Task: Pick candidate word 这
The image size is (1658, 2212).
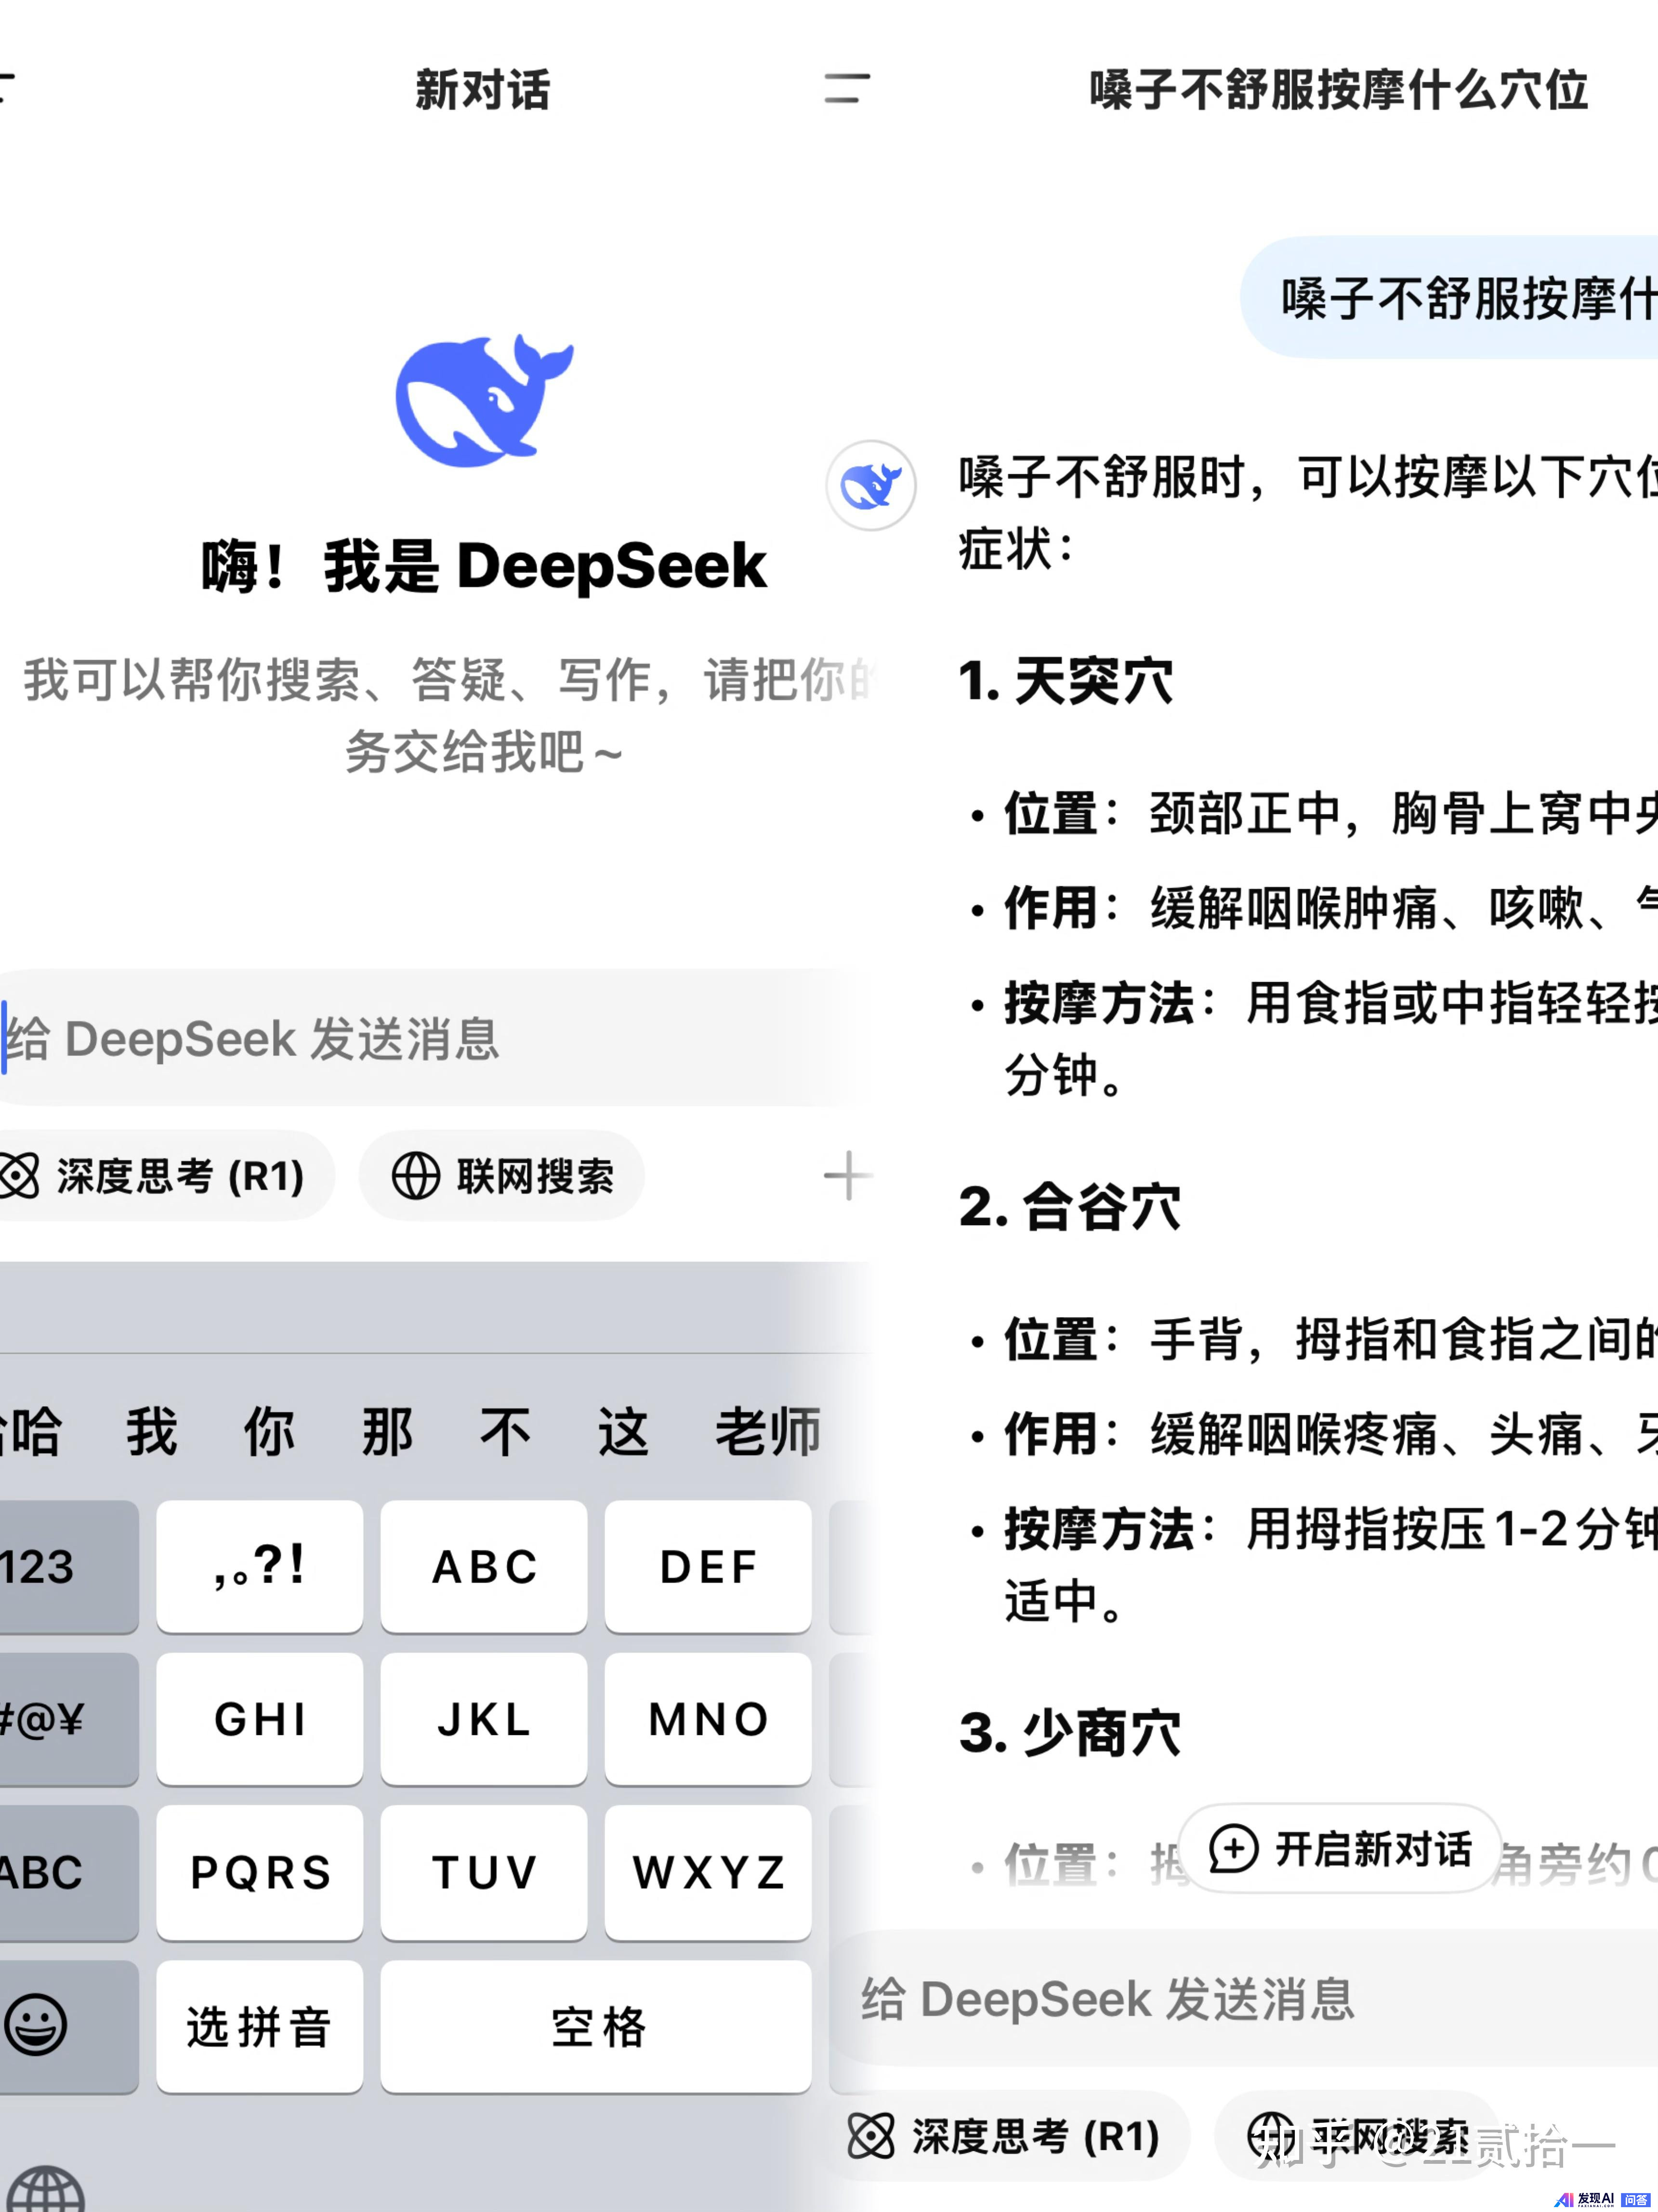Action: pyautogui.click(x=624, y=1432)
